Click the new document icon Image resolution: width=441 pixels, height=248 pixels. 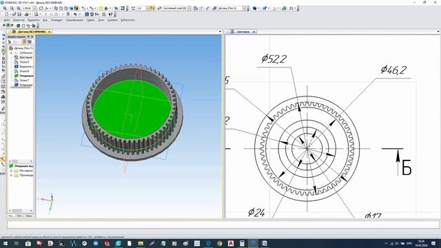coord(6,14)
